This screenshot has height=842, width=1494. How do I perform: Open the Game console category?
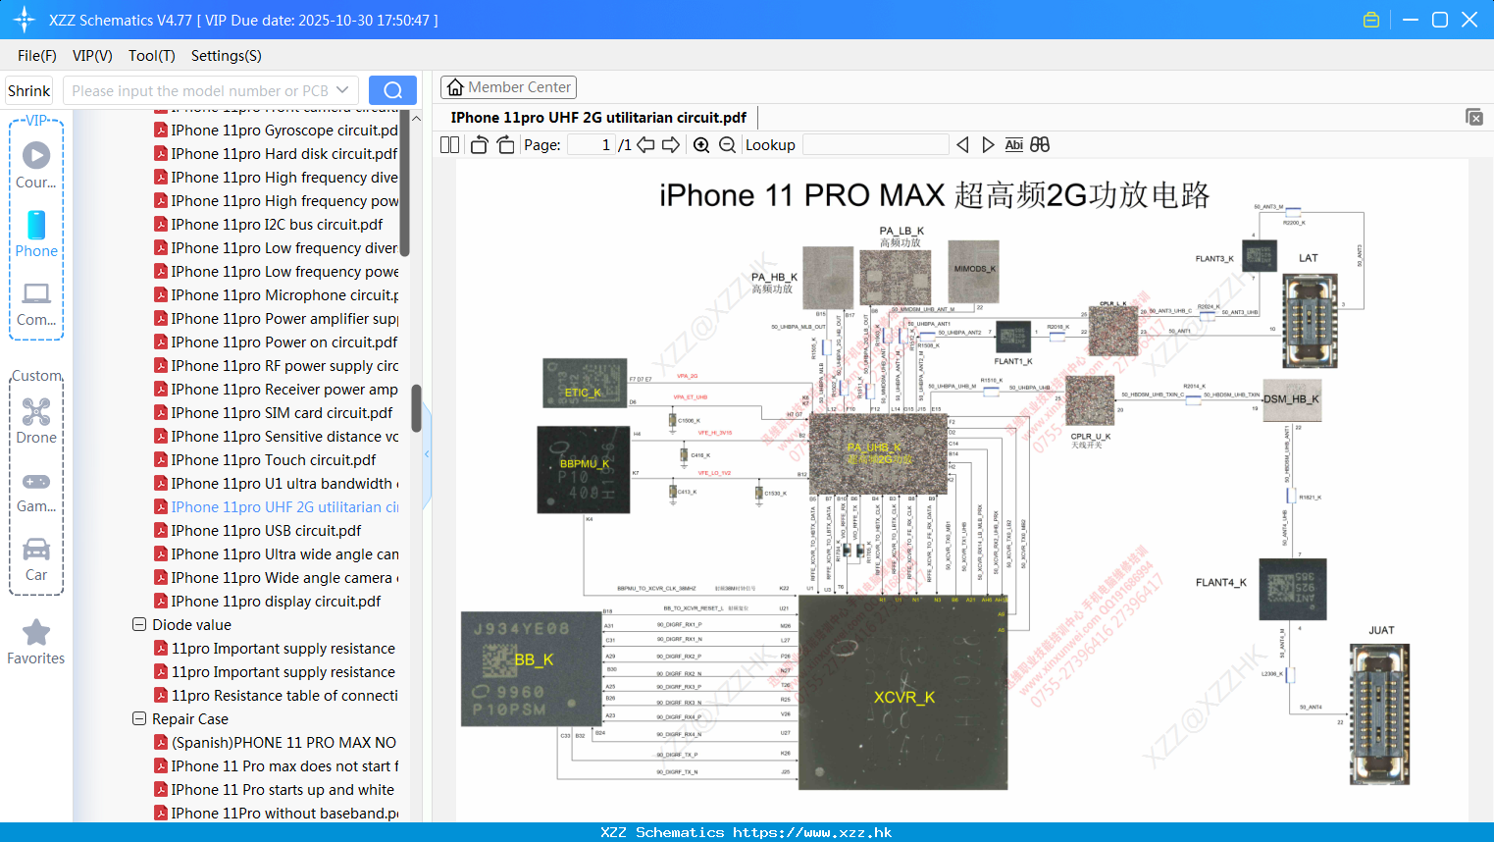pos(36,492)
